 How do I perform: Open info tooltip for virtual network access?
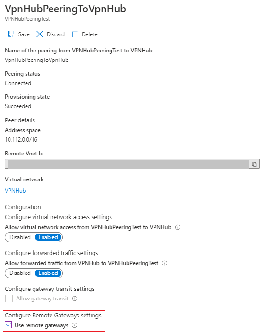coord(178,227)
